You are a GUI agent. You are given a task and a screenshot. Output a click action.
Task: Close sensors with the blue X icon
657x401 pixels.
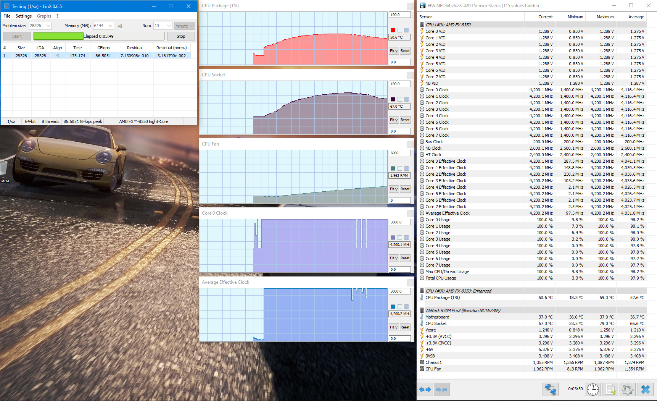pos(646,390)
